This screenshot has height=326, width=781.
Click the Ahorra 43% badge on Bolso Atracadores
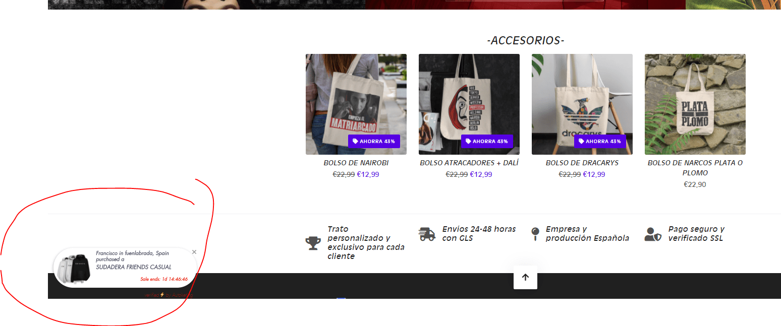click(487, 141)
